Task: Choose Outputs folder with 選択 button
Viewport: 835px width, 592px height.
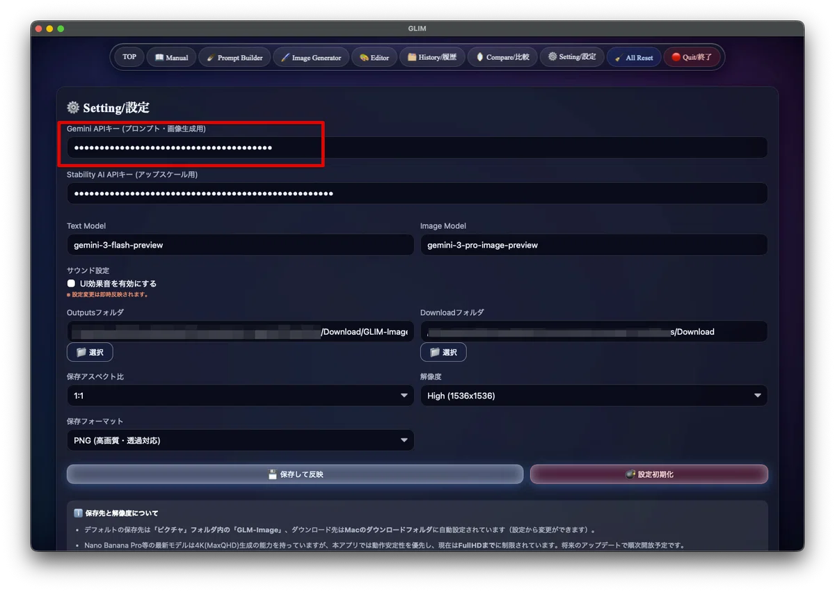Action: tap(90, 353)
